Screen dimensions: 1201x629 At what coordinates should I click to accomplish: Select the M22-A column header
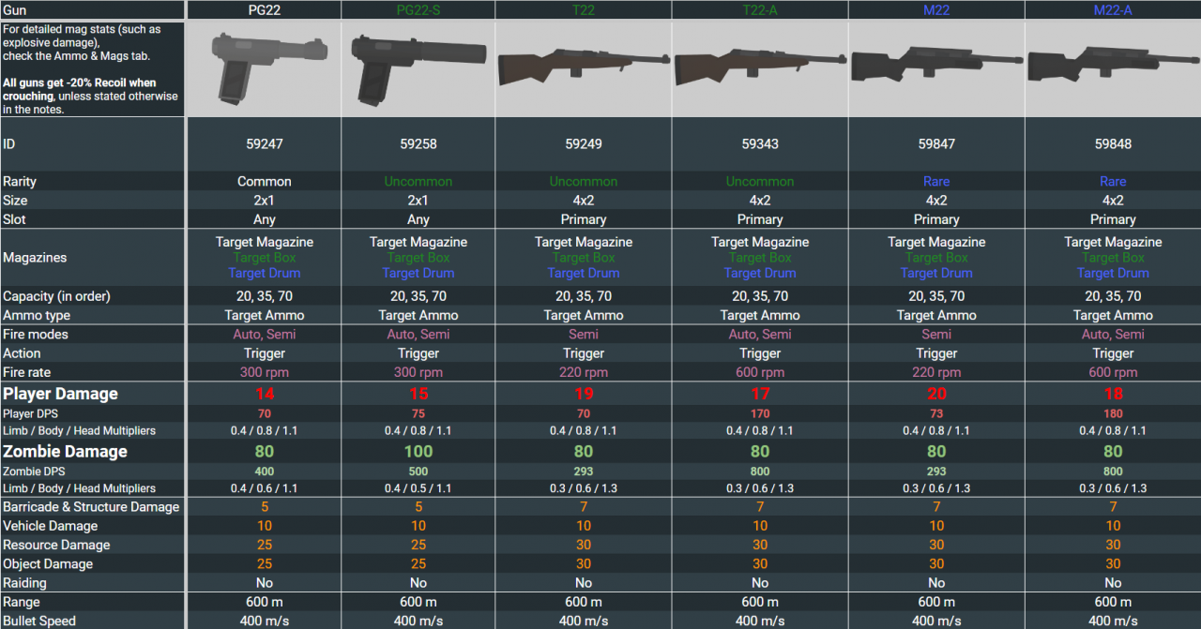pos(1113,10)
